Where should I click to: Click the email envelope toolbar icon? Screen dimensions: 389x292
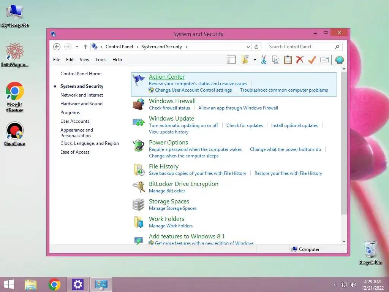click(x=324, y=60)
